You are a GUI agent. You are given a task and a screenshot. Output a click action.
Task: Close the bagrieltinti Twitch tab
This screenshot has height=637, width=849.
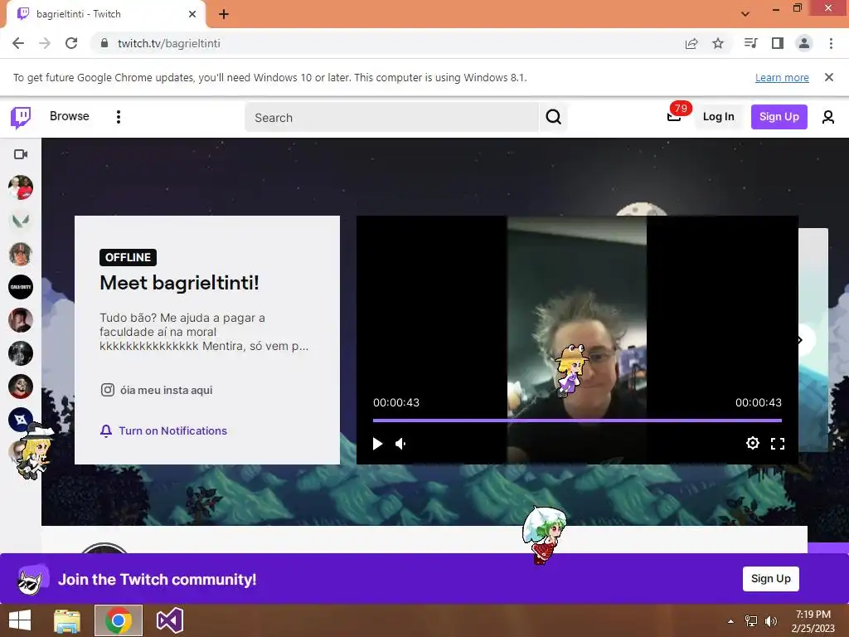pos(192,14)
